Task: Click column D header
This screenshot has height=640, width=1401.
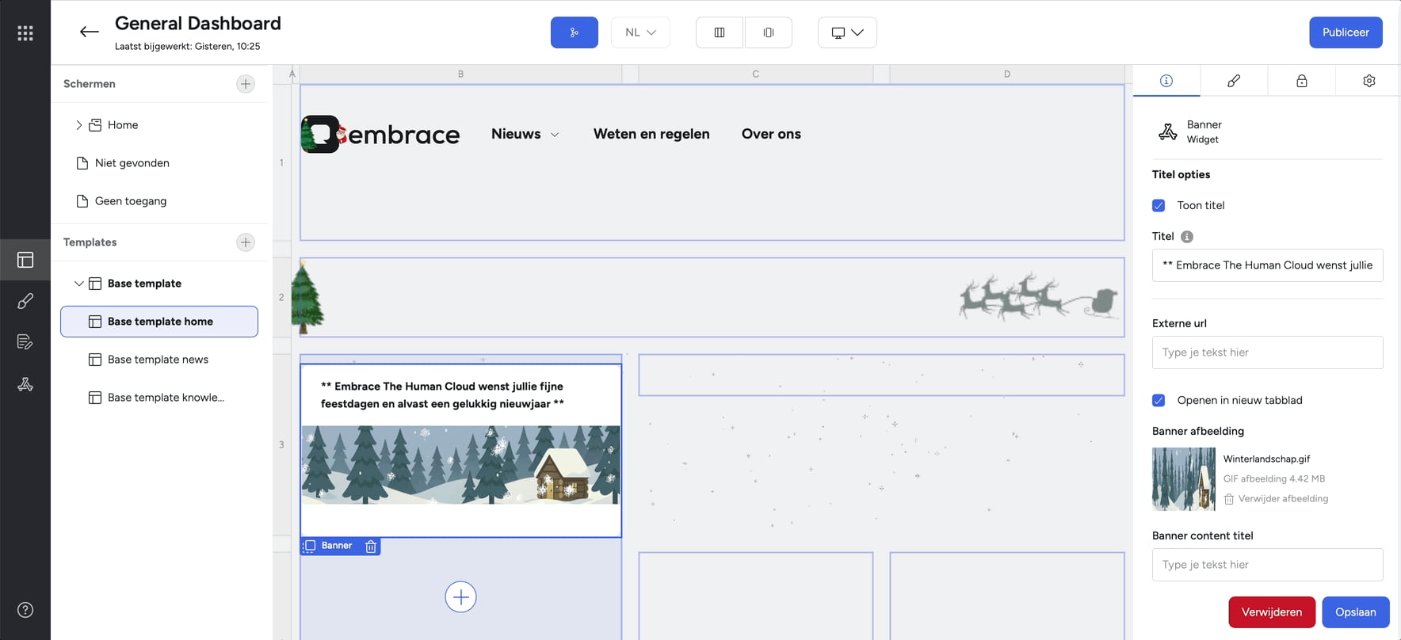Action: click(x=1007, y=74)
